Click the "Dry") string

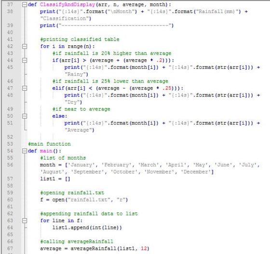tap(73, 102)
